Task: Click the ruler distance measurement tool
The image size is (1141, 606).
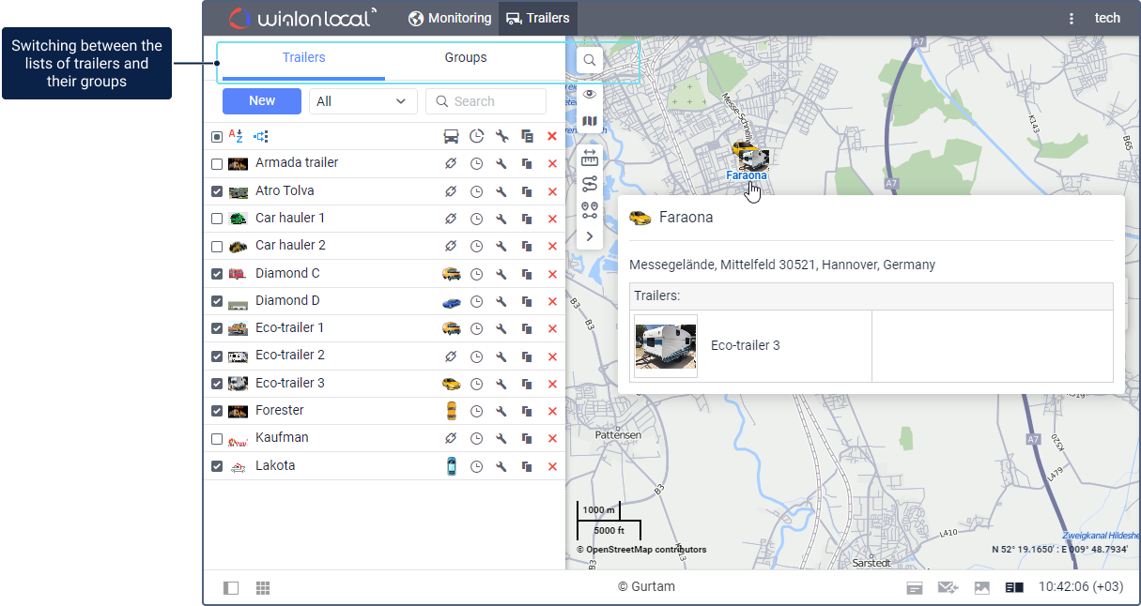Action: pyautogui.click(x=590, y=158)
